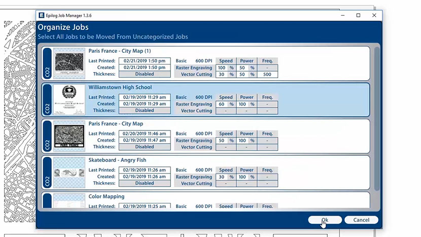Select the Color Mapping job thumbnail
The width and height of the screenshot is (421, 237).
point(69,201)
